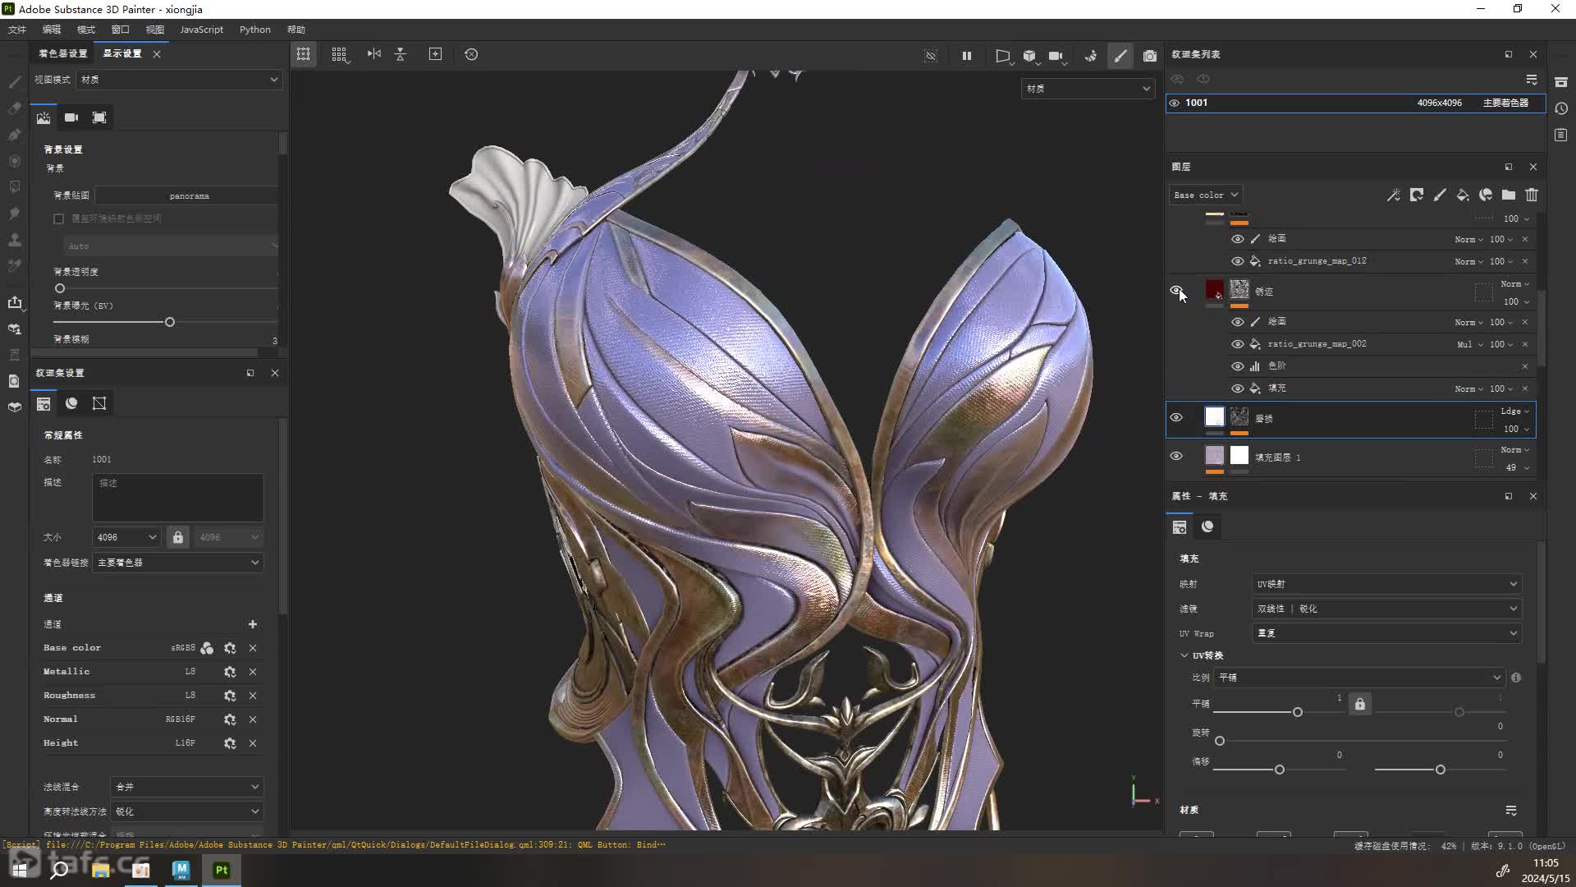Select the paint brush tool in left sidebar
The image size is (1576, 887).
15,81
